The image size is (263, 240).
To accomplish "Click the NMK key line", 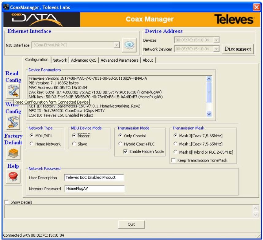I will [96, 97].
